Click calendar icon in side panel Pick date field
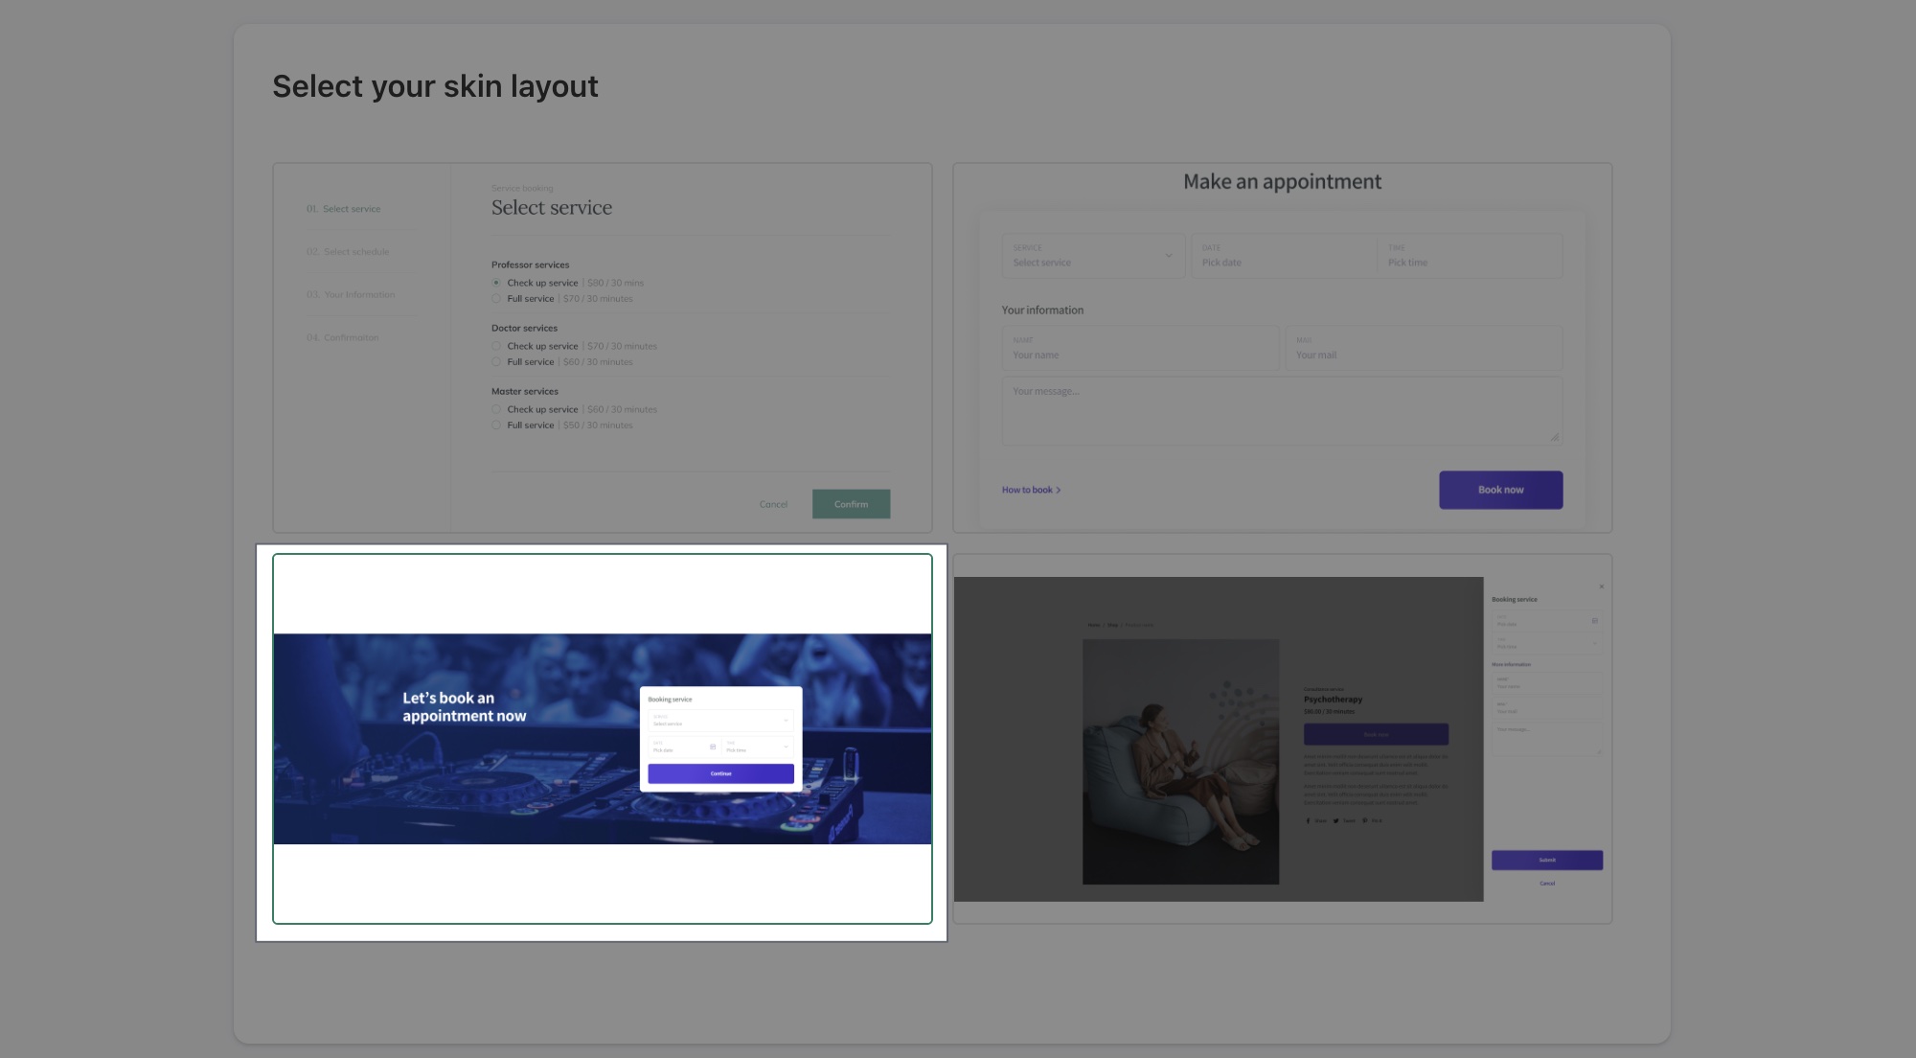The image size is (1916, 1058). 1595,621
